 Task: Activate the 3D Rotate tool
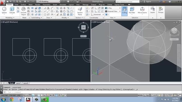[61, 11]
